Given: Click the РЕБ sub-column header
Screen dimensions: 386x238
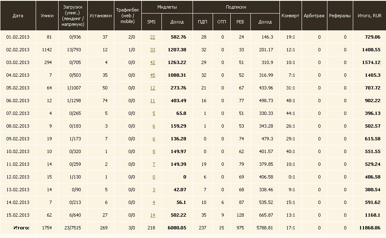Looking at the screenshot, I should point(240,22).
